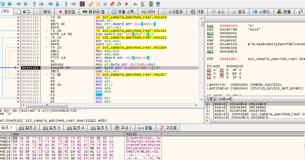Open the Bookmarks red icon
This screenshot has height=160, width=305.
pos(112,4)
